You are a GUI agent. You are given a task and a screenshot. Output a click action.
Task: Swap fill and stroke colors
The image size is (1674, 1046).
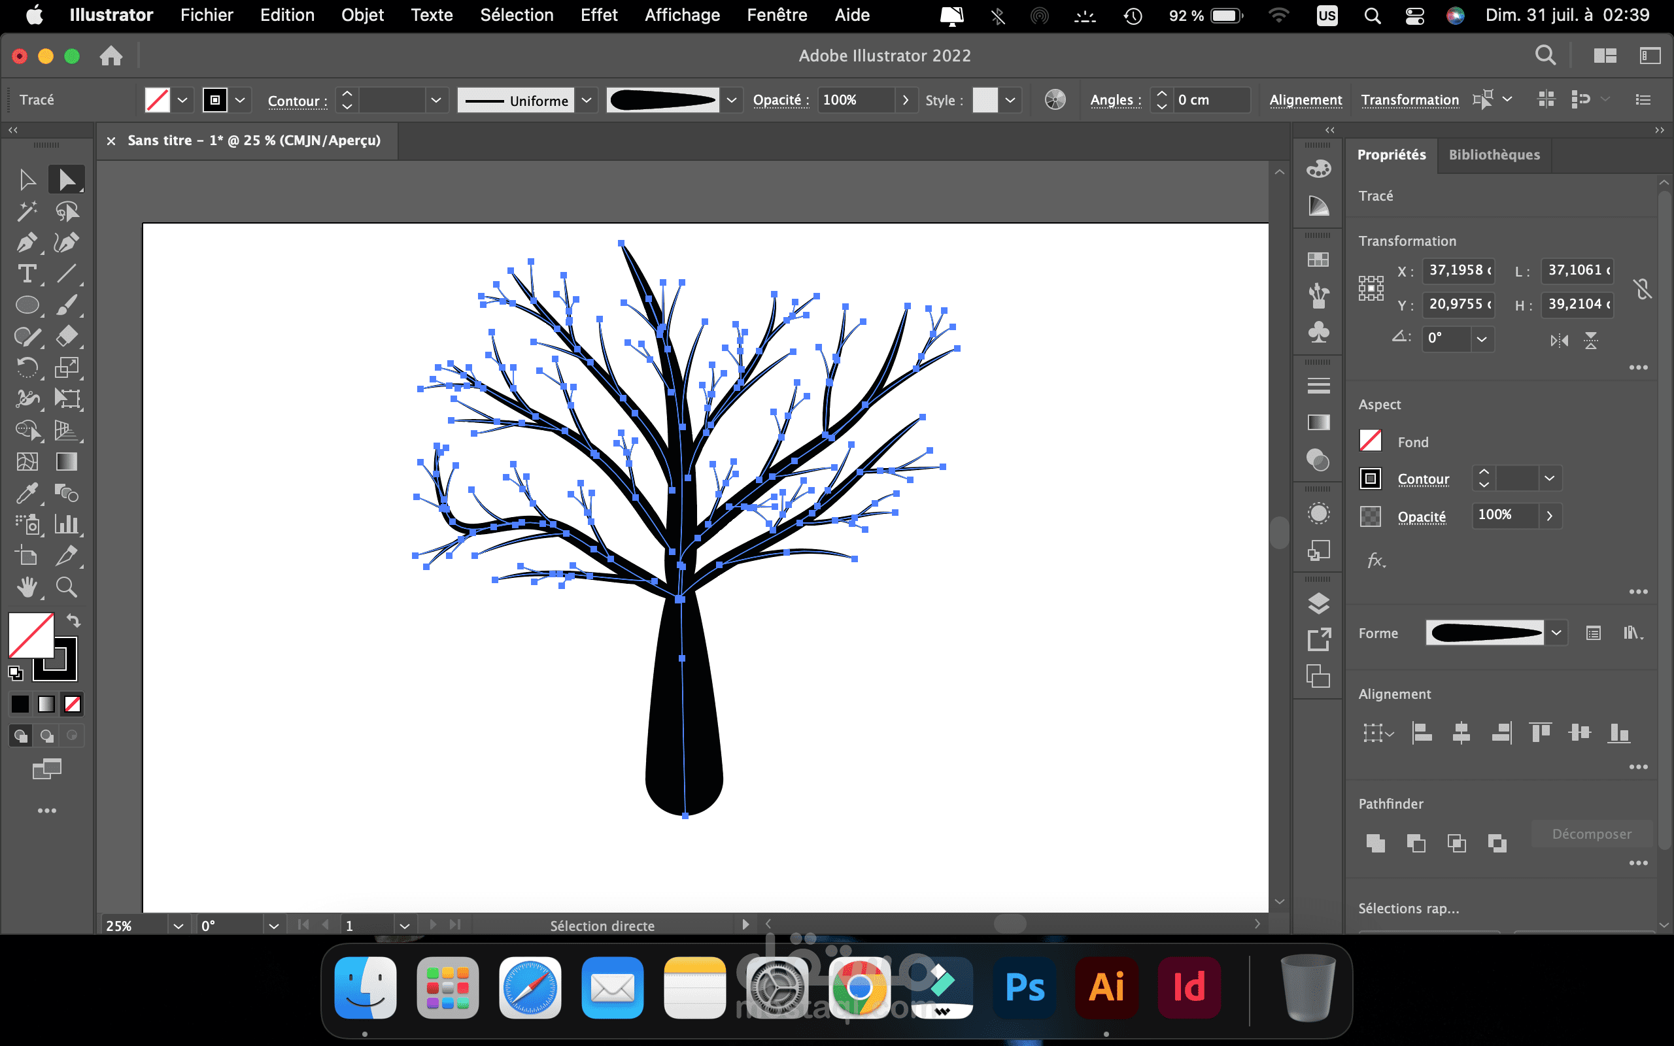[73, 620]
